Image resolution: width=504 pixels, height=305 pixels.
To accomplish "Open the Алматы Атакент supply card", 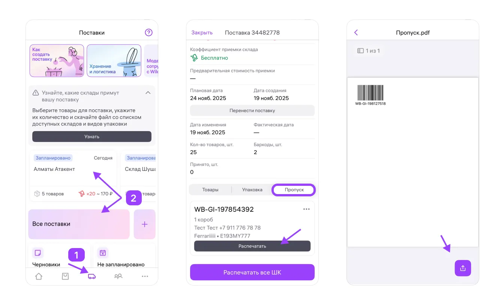I will (73, 173).
